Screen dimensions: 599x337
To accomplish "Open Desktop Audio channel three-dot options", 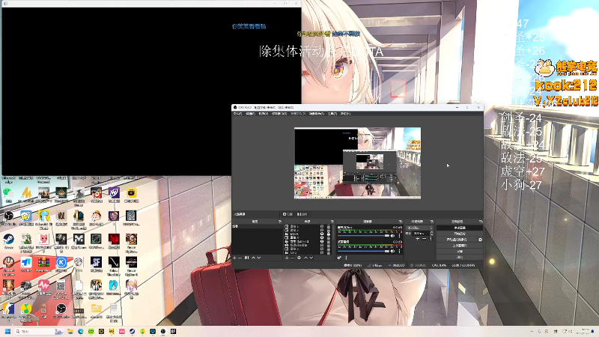I will (399, 252).
